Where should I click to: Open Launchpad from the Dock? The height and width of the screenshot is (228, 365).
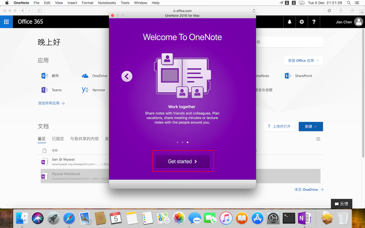[x=53, y=218]
